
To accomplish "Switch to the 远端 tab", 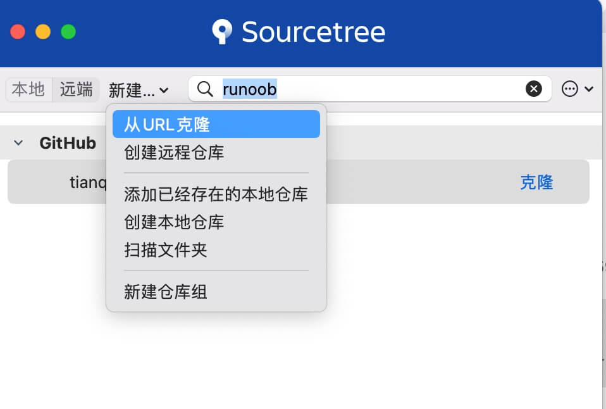I will [x=75, y=89].
